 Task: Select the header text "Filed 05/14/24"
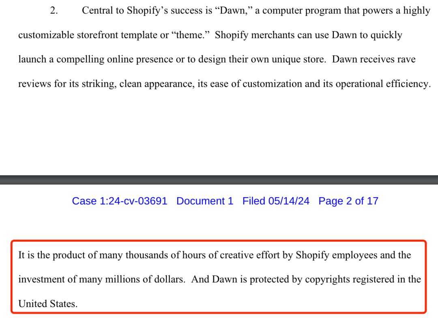point(276,201)
